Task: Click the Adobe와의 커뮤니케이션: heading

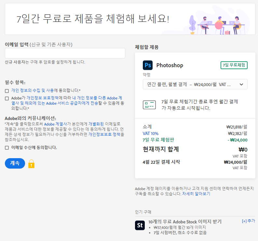Action: click(31, 118)
